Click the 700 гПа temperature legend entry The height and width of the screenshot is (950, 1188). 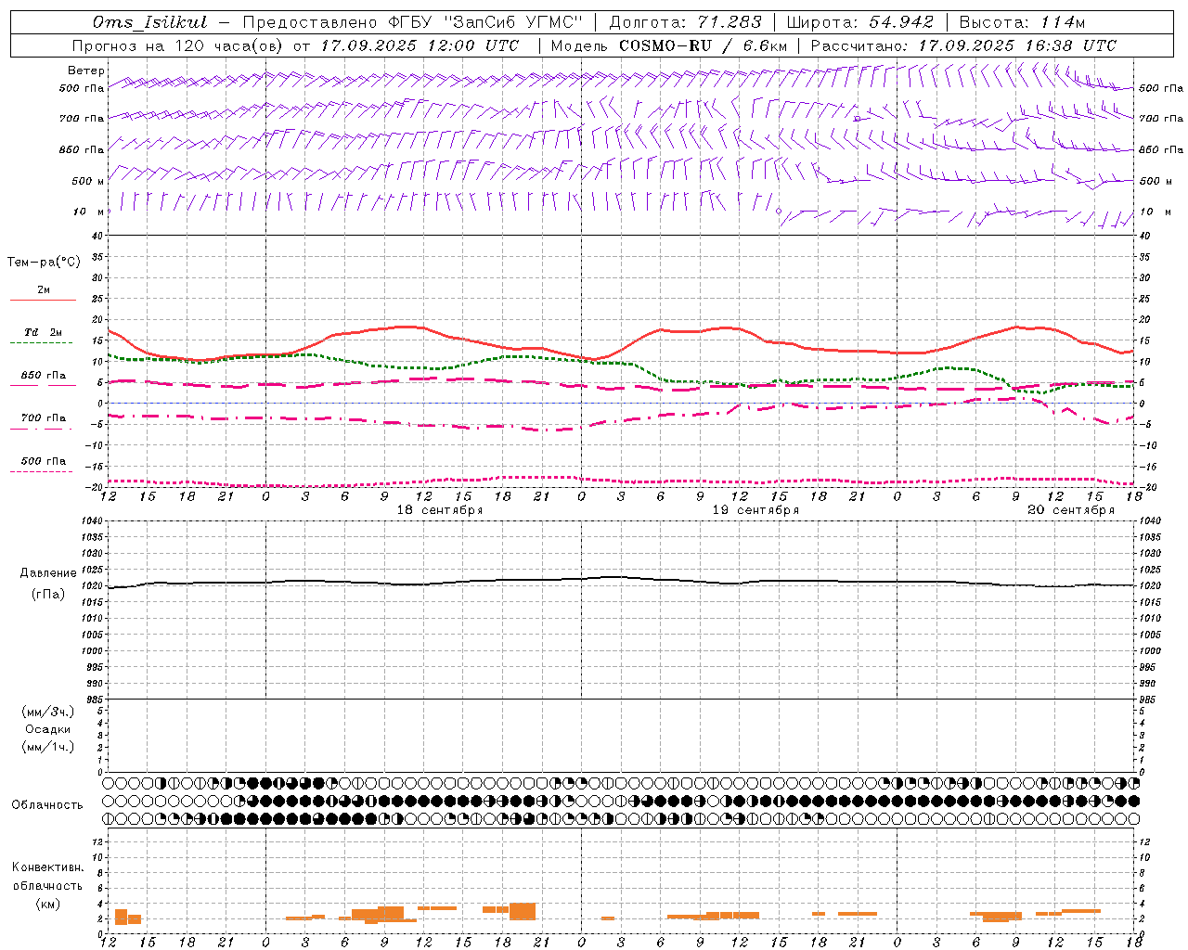click(43, 423)
